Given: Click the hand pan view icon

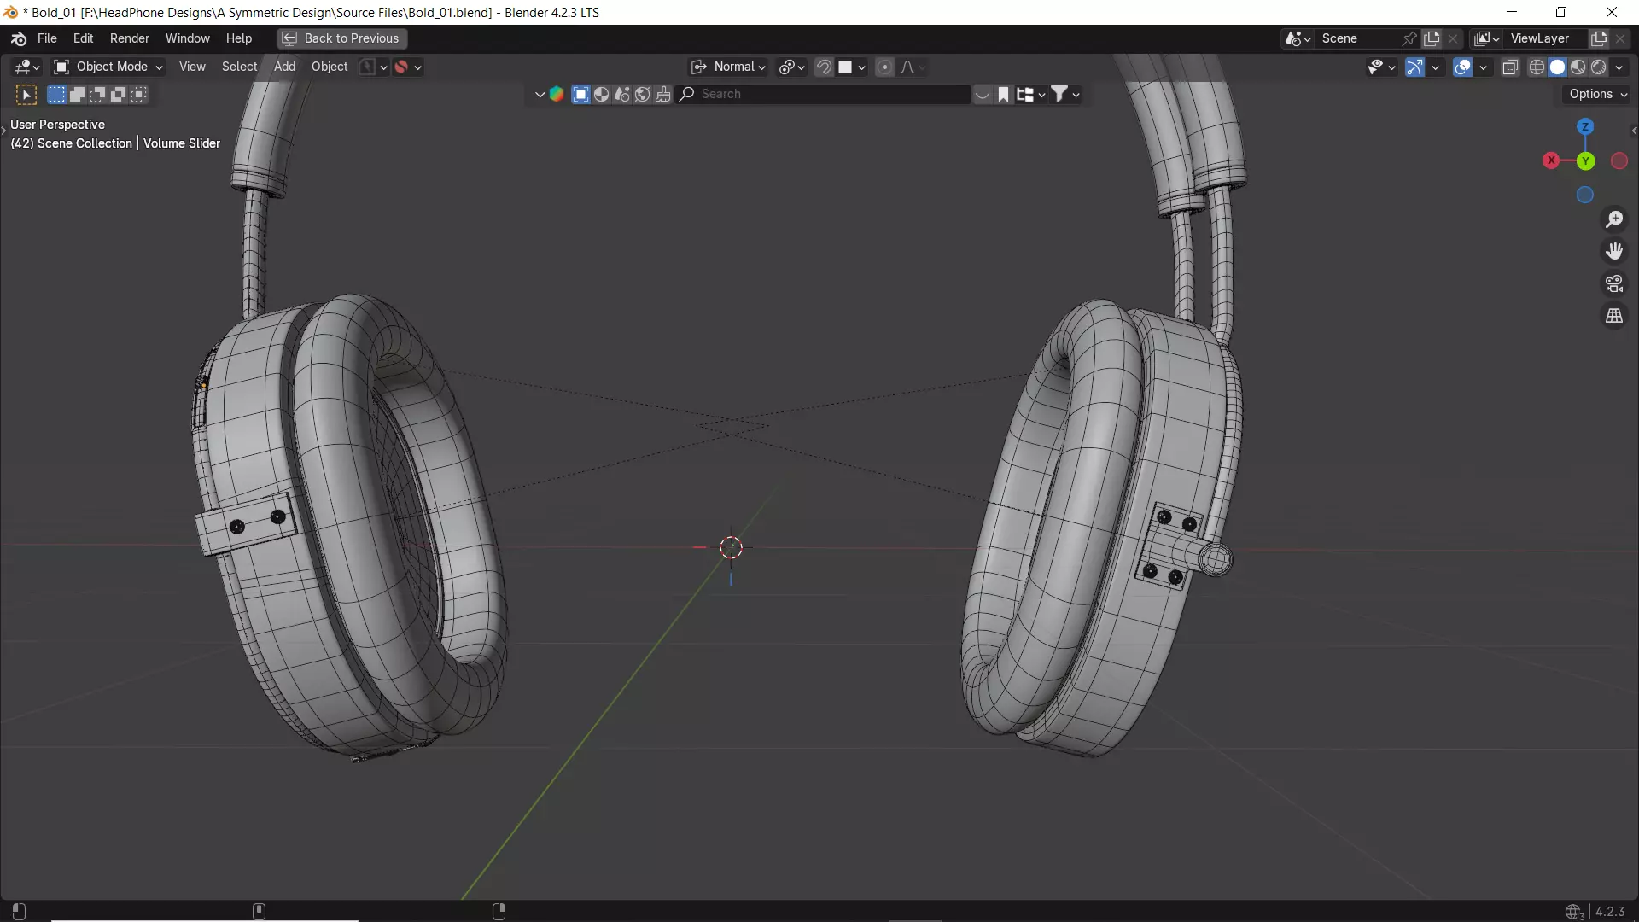Looking at the screenshot, I should [1614, 251].
